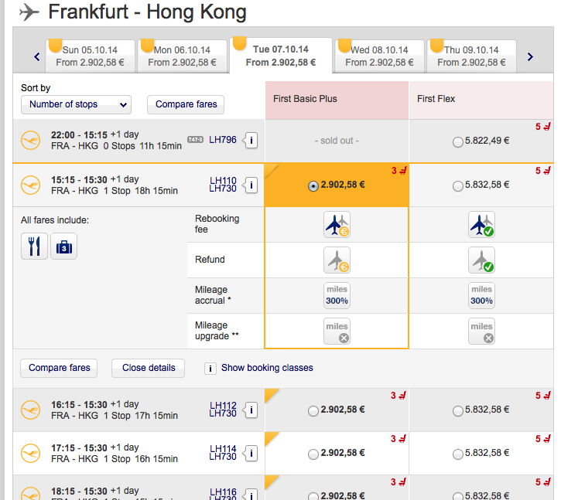This screenshot has width=561, height=500.
Task: Open the Number of stops sort dropdown
Action: pyautogui.click(x=76, y=104)
